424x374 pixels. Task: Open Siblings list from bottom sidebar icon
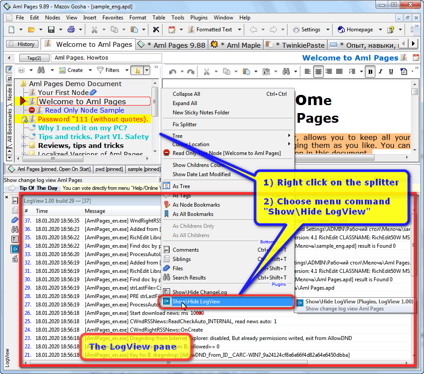(x=15, y=210)
